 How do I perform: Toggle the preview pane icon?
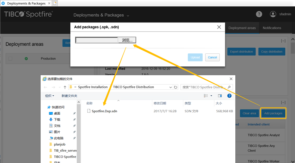pyautogui.click(x=220, y=96)
